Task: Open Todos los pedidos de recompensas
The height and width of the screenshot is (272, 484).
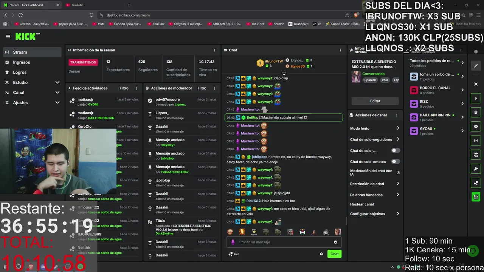Action: coord(437,63)
